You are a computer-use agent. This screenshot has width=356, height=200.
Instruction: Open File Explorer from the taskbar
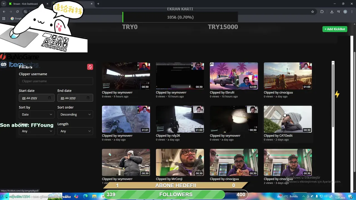(94, 196)
